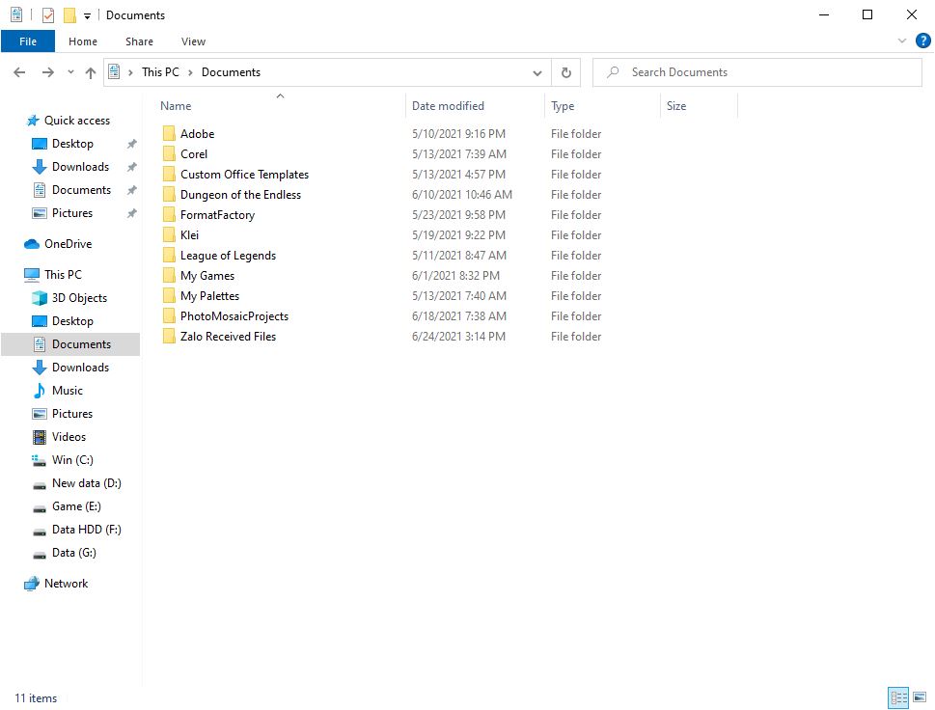The height and width of the screenshot is (710, 935).
Task: Open the File menu
Action: click(x=28, y=41)
